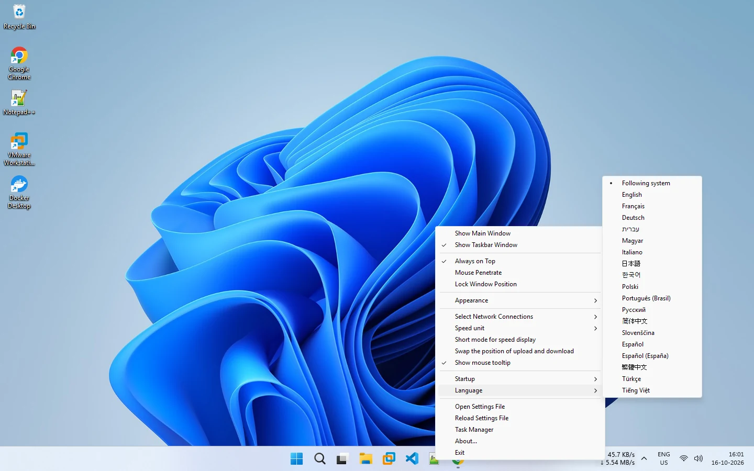Open Task View from taskbar
This screenshot has height=471, width=754.
pos(342,459)
